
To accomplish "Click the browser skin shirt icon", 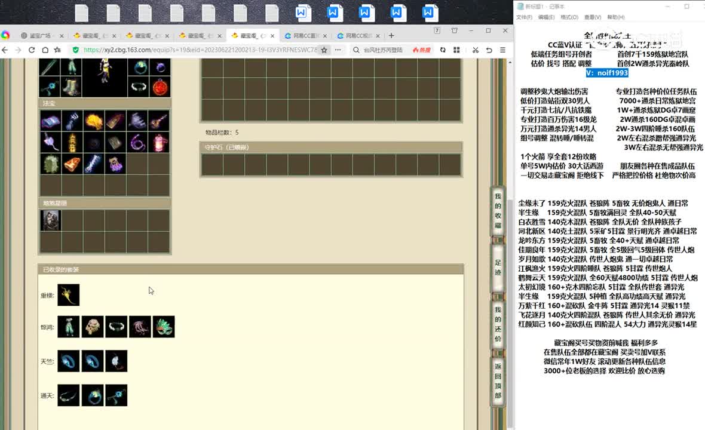I will click(x=455, y=30).
